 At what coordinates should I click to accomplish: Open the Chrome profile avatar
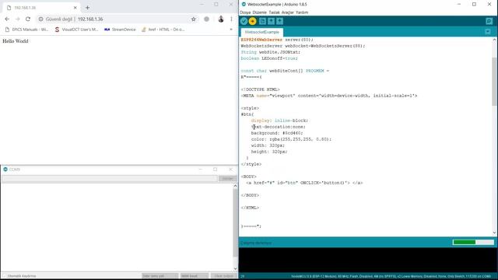[221, 19]
